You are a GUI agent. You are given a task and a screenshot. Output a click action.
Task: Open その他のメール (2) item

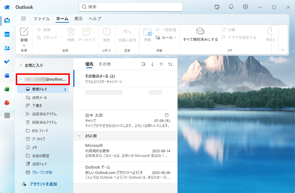pyautogui.click(x=125, y=79)
